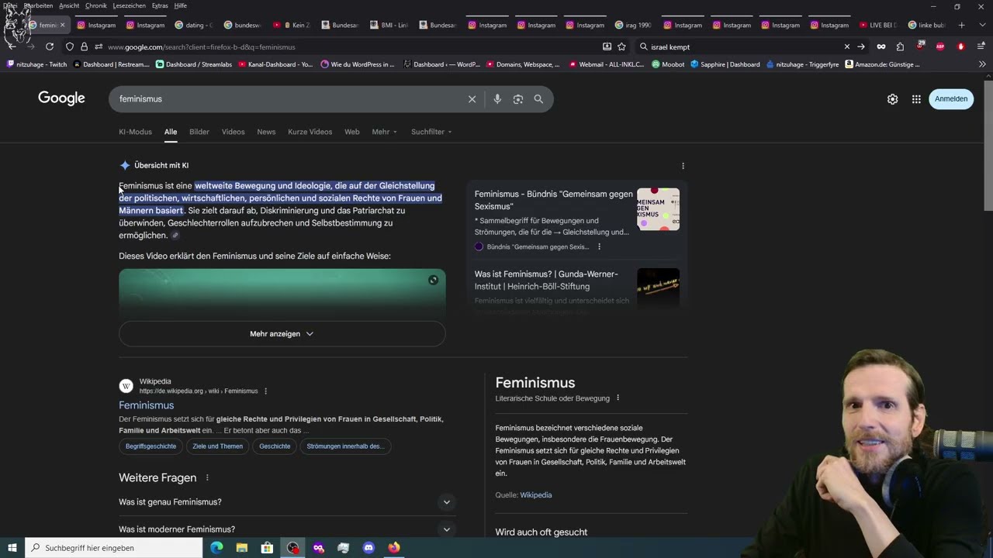Open the Ansicht menu

pyautogui.click(x=69, y=5)
